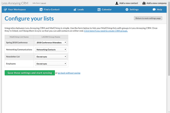Image resolution: width=170 pixels, height=113 pixels.
Task: Click the scrollbar down arrow
Action: tap(169, 112)
